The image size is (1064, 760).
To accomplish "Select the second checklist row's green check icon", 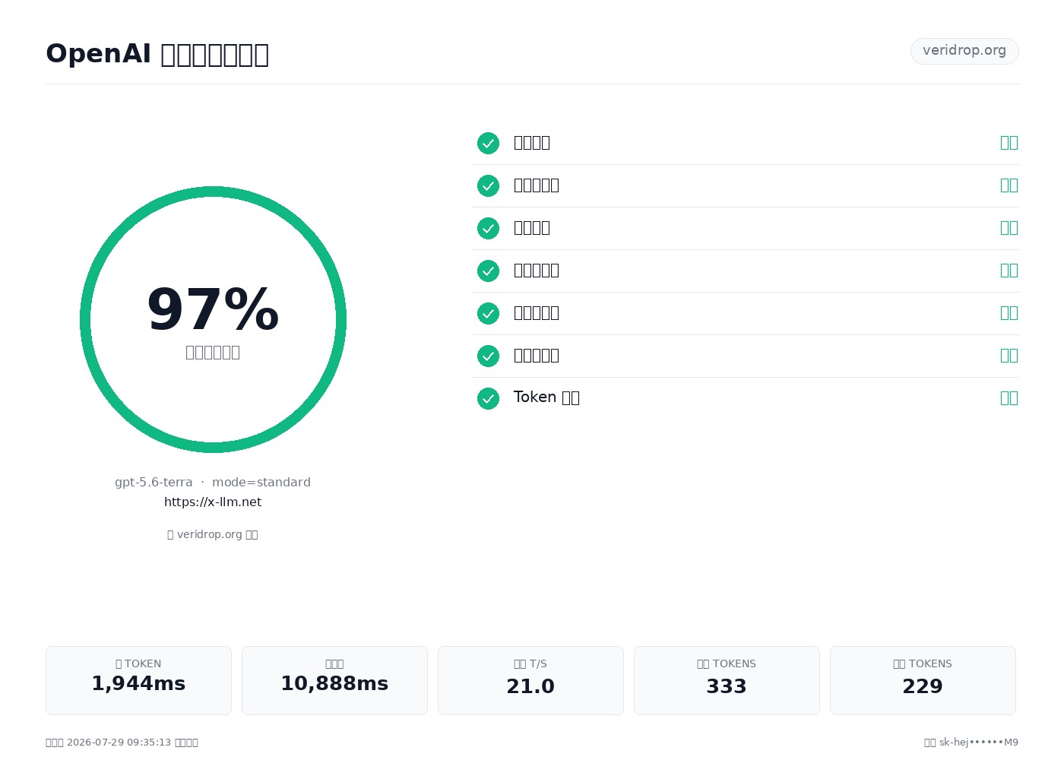I will [488, 185].
